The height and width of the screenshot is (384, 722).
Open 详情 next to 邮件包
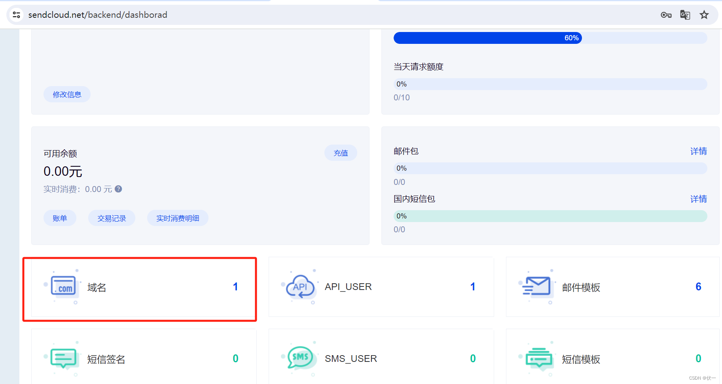coord(698,151)
